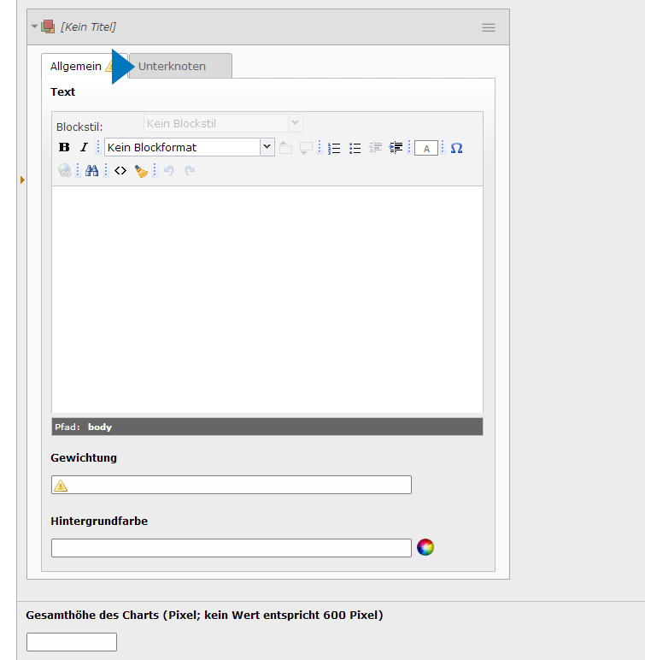Toggle italic formatting in text editor

[x=84, y=148]
